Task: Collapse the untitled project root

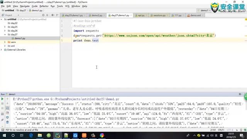Action: pyautogui.click(x=2, y=19)
